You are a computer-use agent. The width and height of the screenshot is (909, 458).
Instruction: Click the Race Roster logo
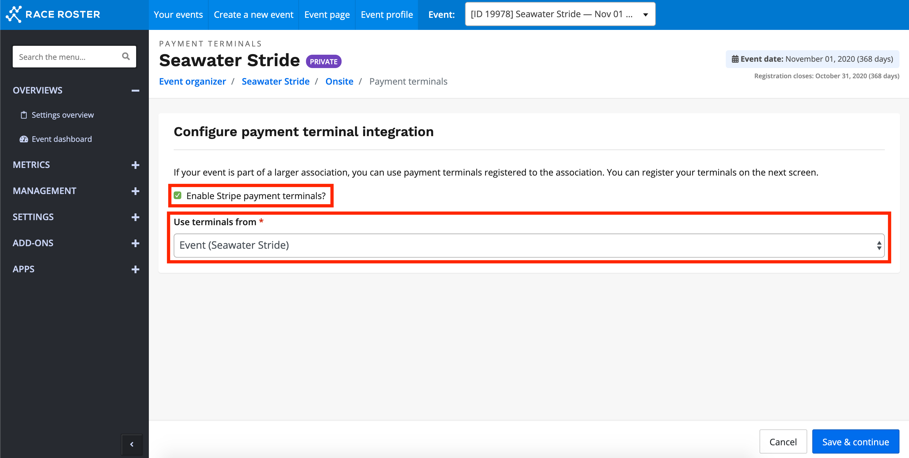tap(53, 14)
